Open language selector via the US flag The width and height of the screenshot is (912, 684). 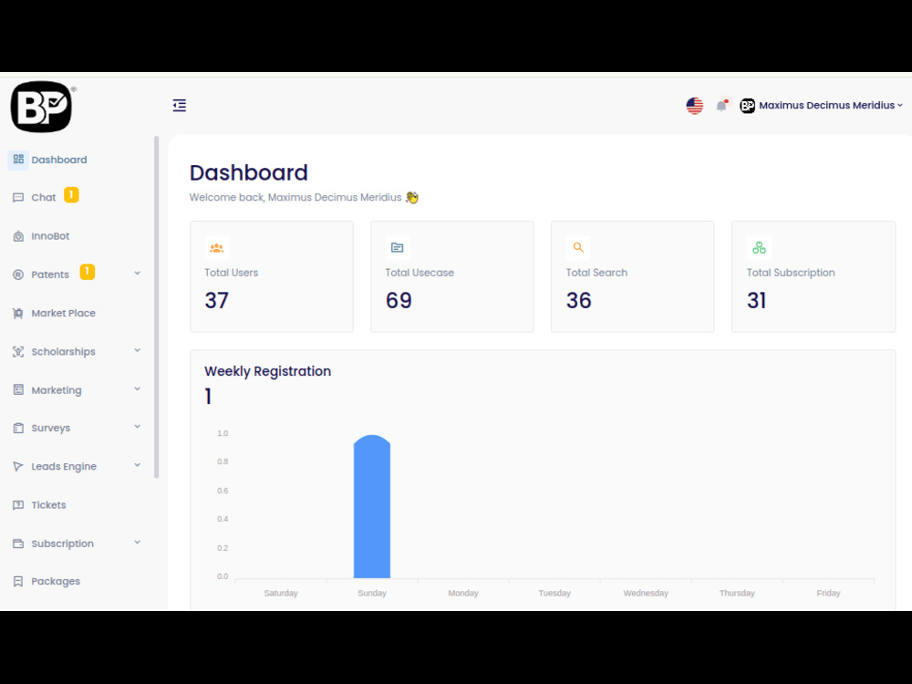(694, 105)
